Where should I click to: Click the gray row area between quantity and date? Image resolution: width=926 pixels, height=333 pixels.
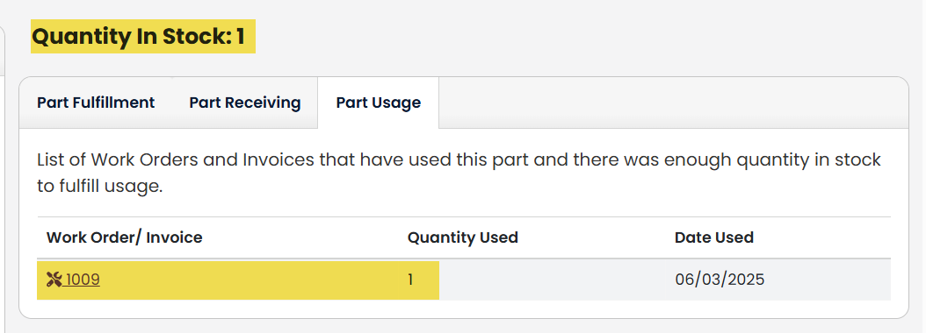pos(555,280)
